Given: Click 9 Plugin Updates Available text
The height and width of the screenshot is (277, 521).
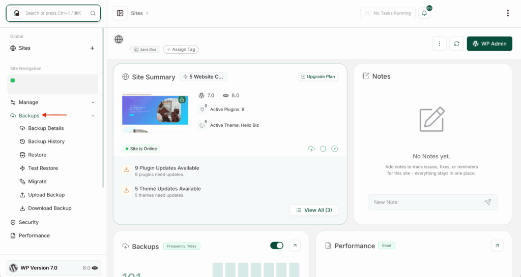Looking at the screenshot, I should point(167,168).
